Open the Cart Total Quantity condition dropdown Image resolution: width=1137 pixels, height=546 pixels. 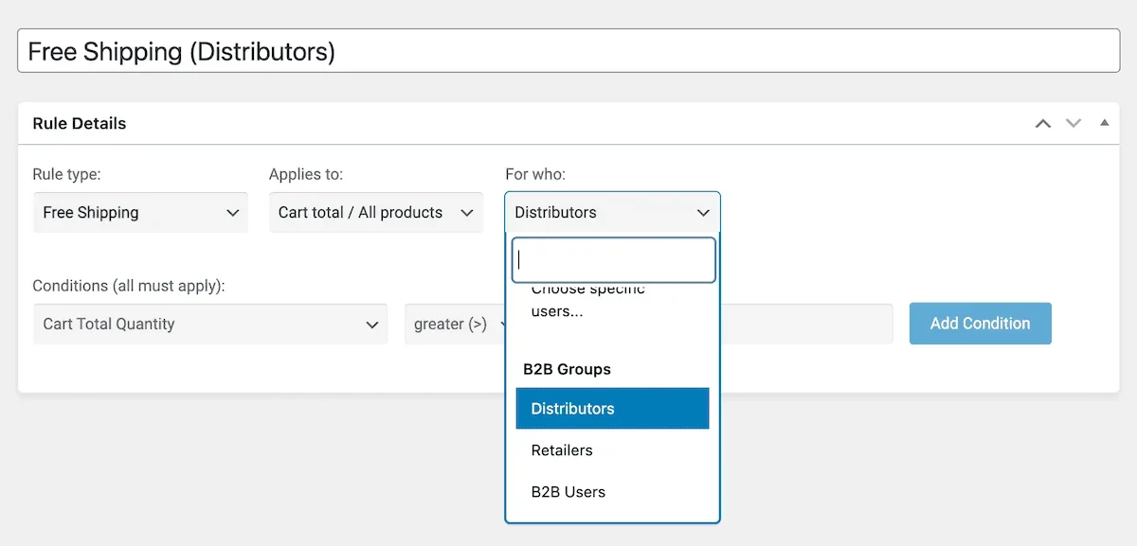tap(208, 324)
